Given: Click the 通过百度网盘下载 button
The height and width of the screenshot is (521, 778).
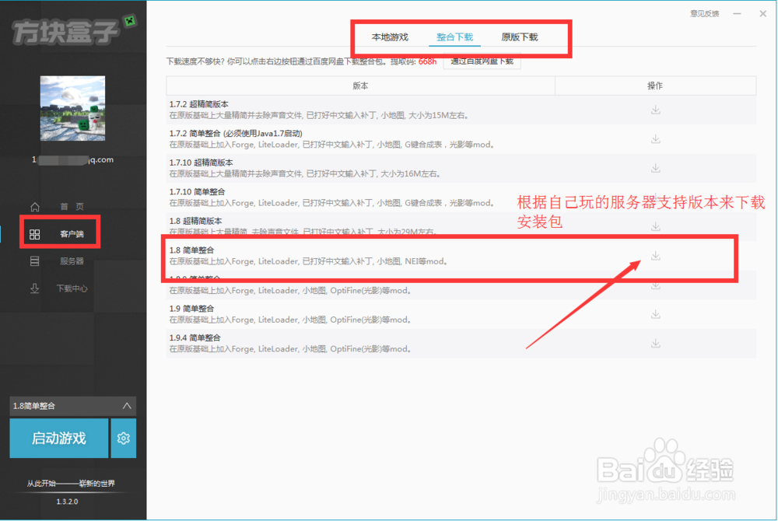Looking at the screenshot, I should (x=482, y=61).
